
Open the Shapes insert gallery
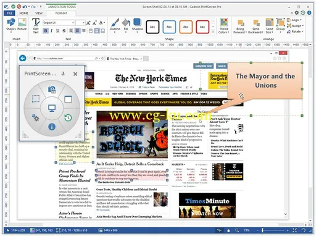click(x=11, y=25)
